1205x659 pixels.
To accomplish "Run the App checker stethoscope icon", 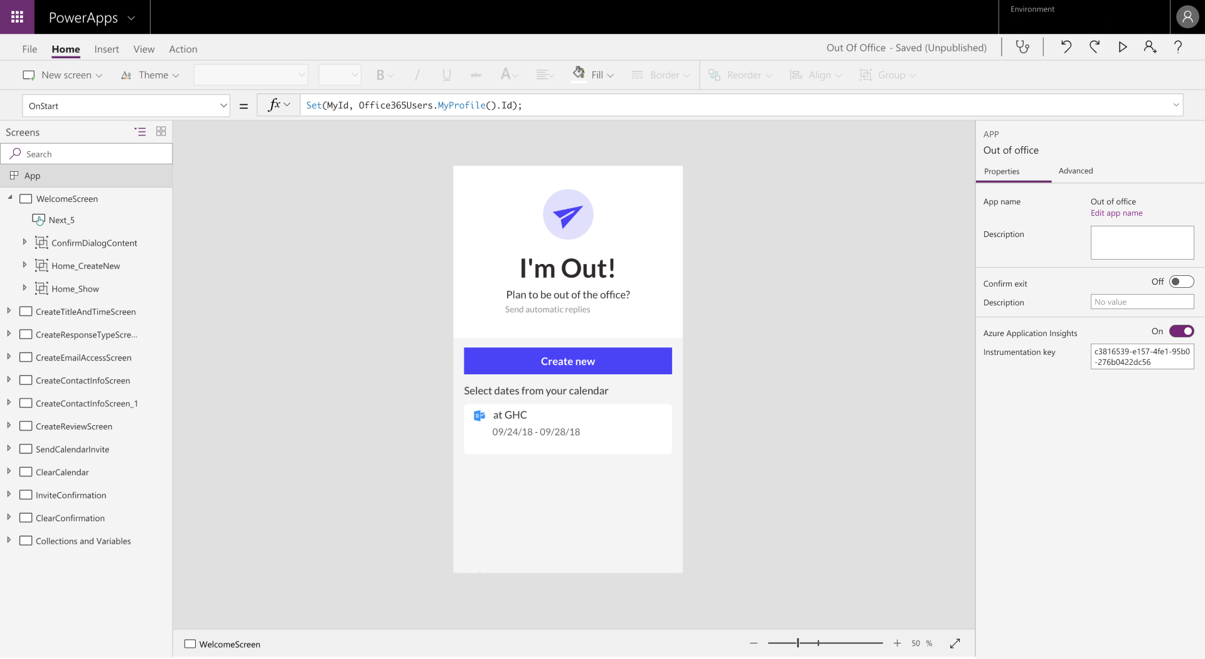I will tap(1022, 47).
